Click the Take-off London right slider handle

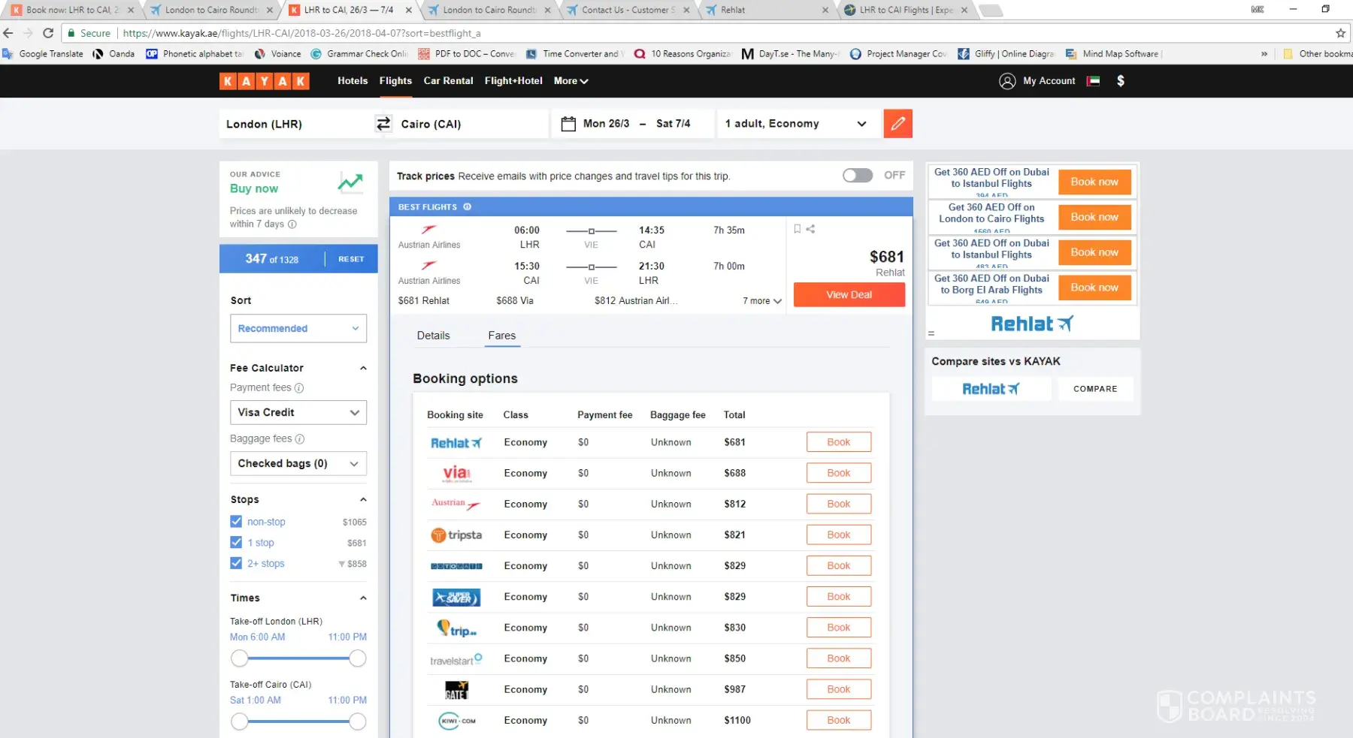358,658
